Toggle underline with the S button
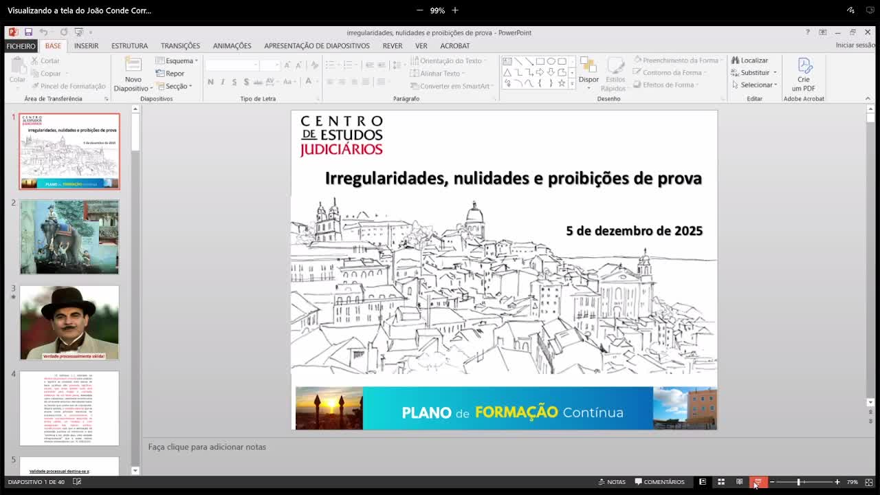Viewport: 880px width, 495px height. point(233,81)
